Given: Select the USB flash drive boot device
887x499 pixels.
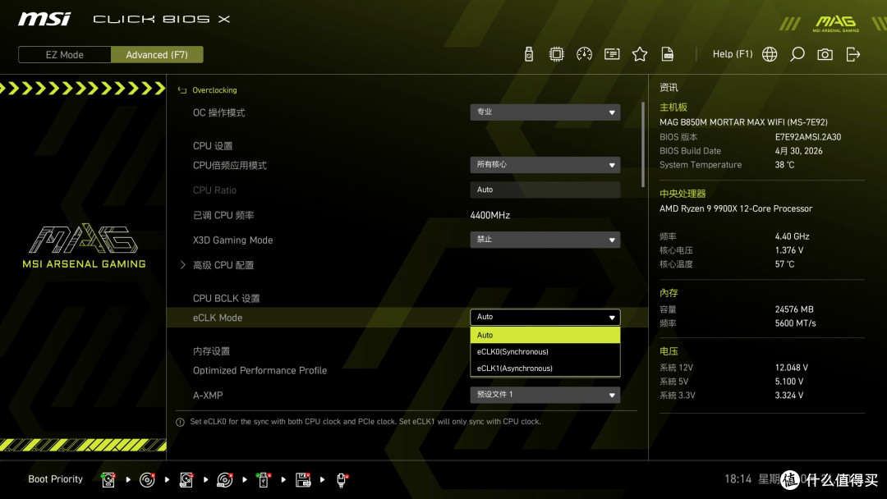Looking at the screenshot, I should tap(264, 480).
